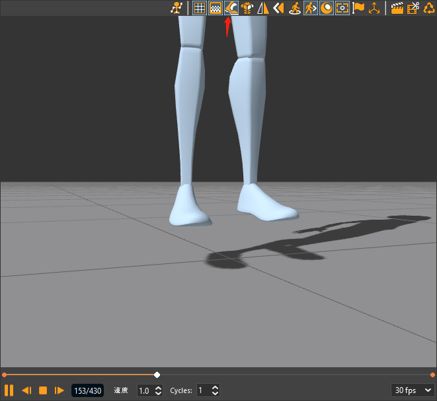The image size is (437, 401).
Task: Toggle the checkerboard floor button
Action: point(216,8)
